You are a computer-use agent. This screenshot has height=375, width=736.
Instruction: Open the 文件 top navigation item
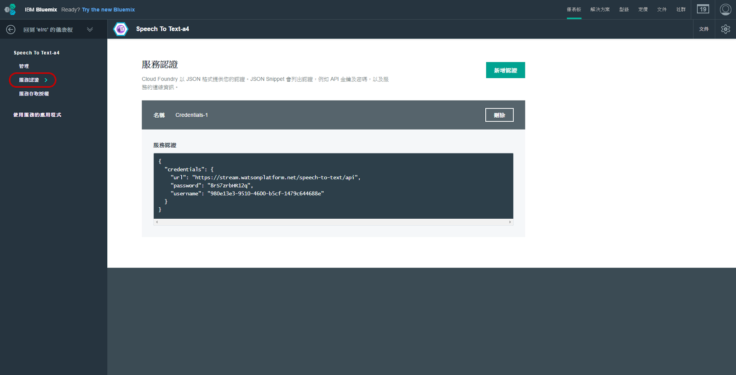(661, 10)
